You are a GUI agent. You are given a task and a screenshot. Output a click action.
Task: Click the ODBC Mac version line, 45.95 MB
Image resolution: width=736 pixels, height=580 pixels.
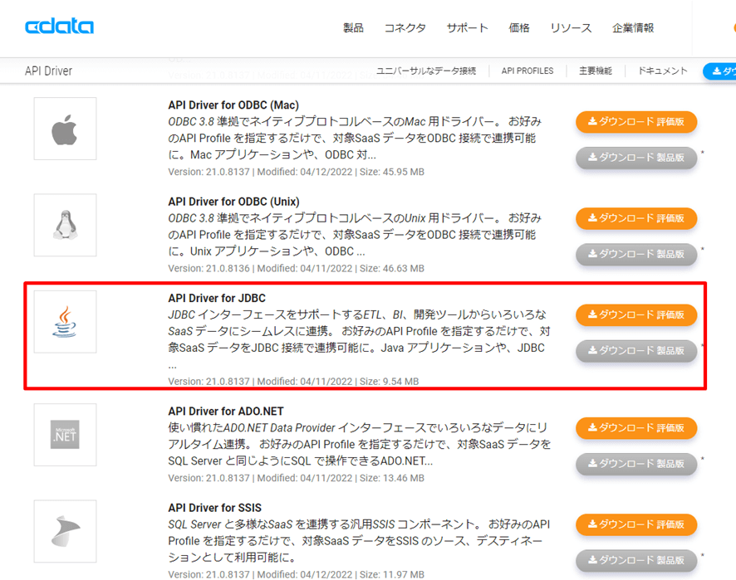click(297, 172)
